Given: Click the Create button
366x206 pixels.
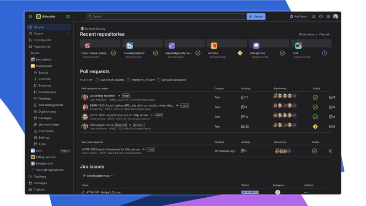Looking at the screenshot, I should click(x=256, y=16).
